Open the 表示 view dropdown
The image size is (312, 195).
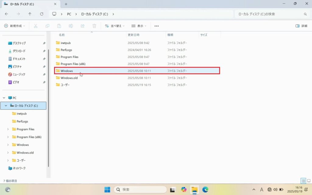click(139, 26)
